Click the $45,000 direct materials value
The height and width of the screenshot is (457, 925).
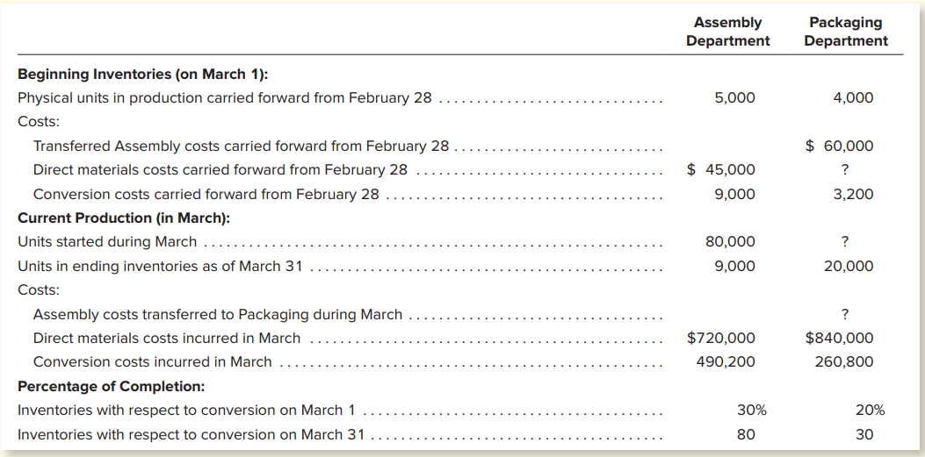pyautogui.click(x=721, y=170)
